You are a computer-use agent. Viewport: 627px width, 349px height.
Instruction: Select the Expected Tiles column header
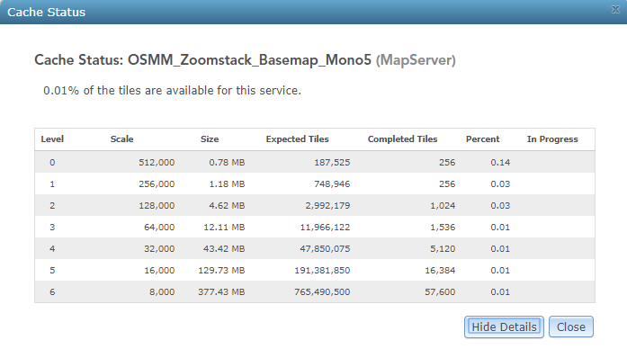tap(297, 139)
